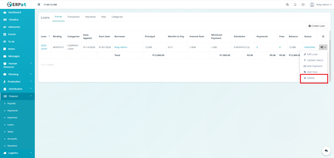
Task: Open the mail envelope icon in header
Action: 303,5
